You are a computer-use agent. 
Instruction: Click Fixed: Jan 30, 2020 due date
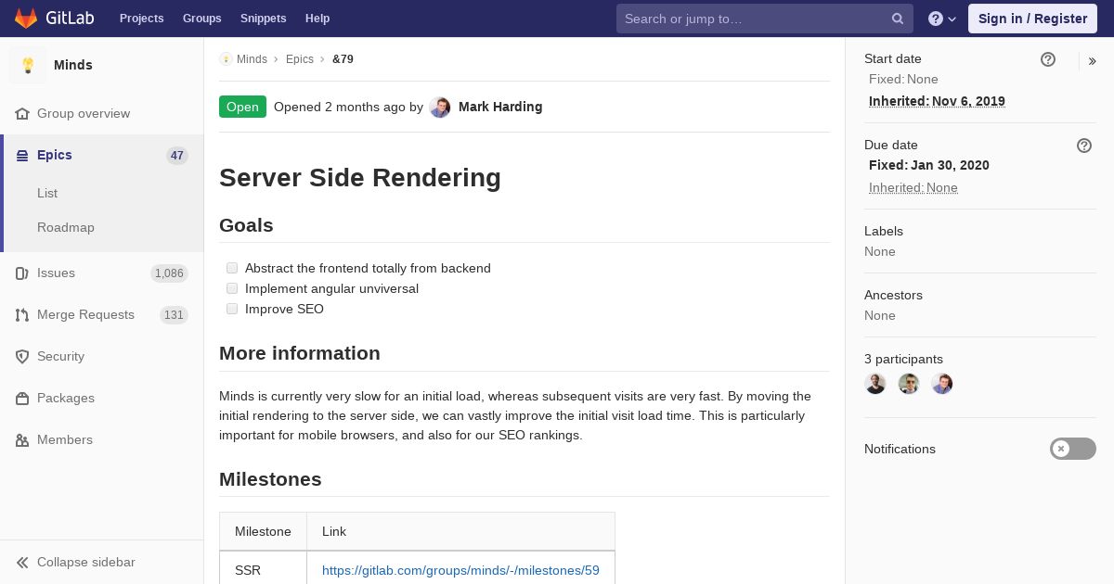929,165
